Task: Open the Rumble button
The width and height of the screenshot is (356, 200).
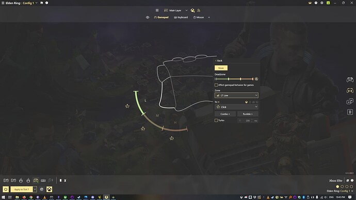Action: point(248,114)
